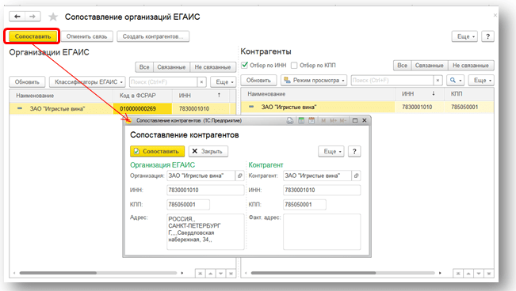Uncheck the Отбор по ИНН checkbox

244,65
